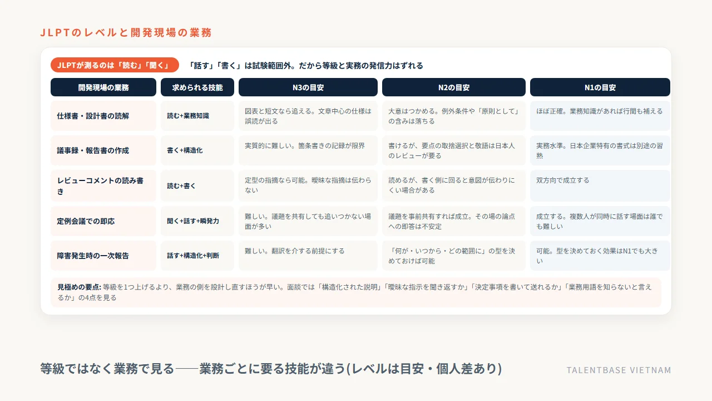Click N3 cell 実質的に難しい。箇条書きの記録が限界

point(308,150)
